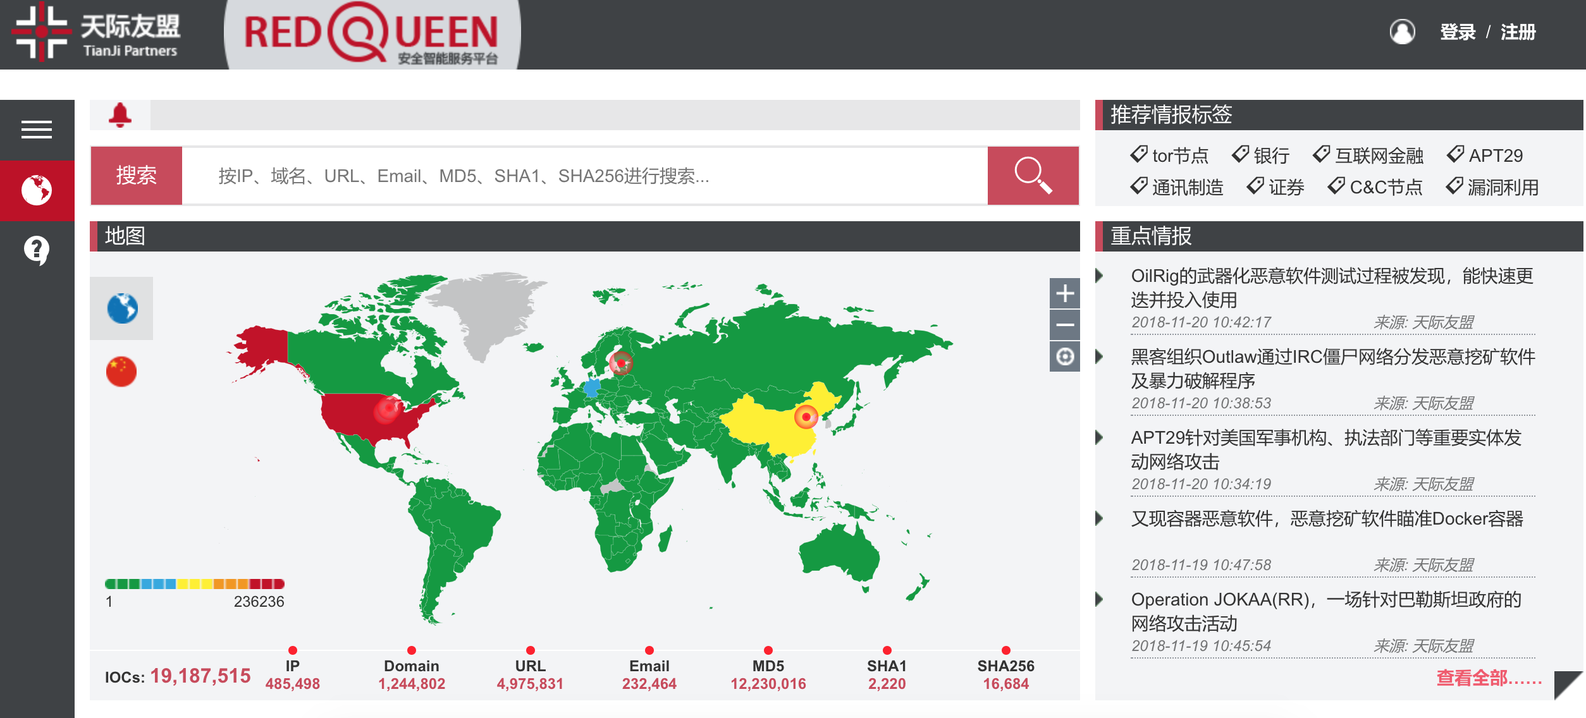Zoom in the map with the plus button
The height and width of the screenshot is (718, 1586).
coord(1065,293)
